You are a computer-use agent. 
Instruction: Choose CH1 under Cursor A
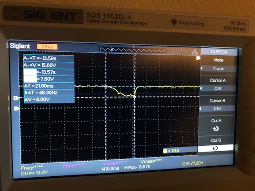218,88
